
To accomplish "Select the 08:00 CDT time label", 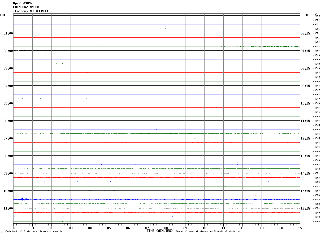I will tap(8, 156).
